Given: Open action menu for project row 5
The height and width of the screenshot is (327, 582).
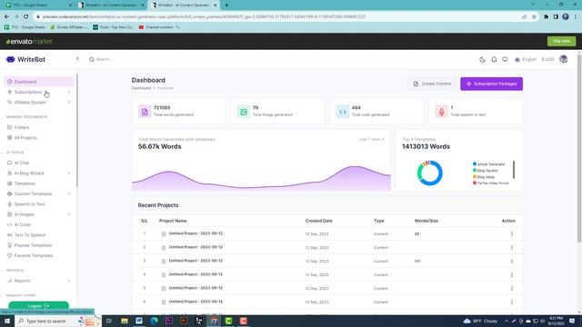Looking at the screenshot, I should pos(511,288).
